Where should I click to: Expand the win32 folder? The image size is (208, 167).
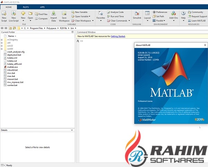tap(2, 46)
